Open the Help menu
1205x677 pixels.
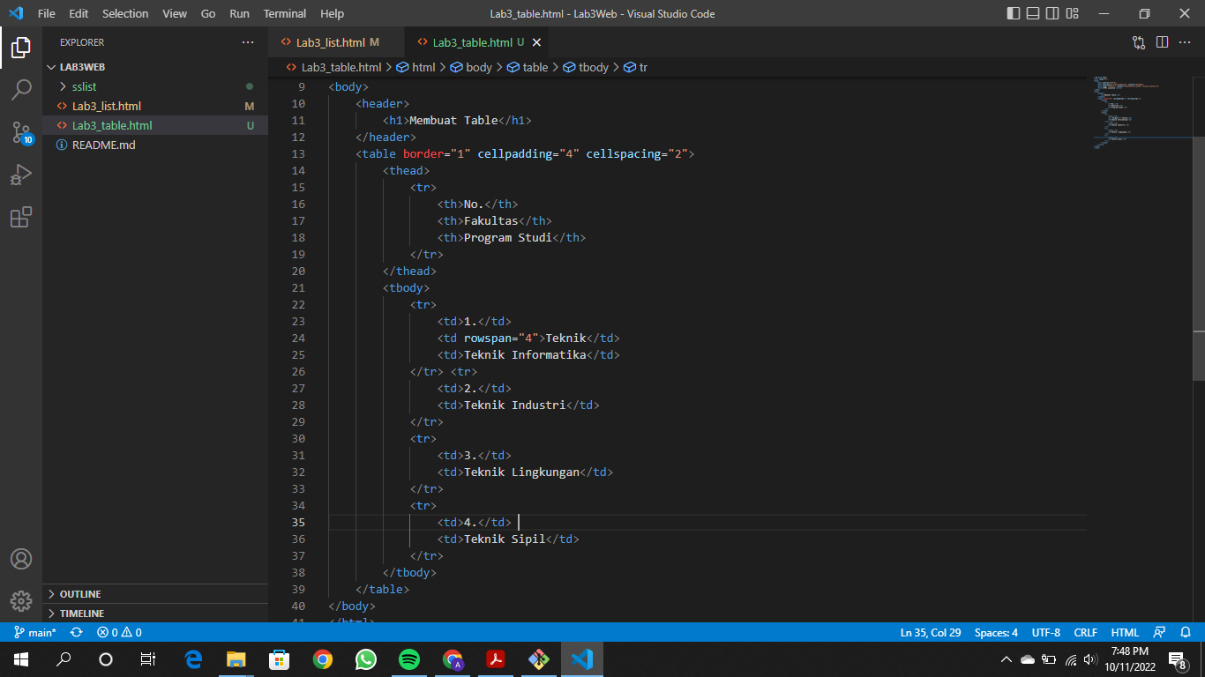[x=333, y=13]
